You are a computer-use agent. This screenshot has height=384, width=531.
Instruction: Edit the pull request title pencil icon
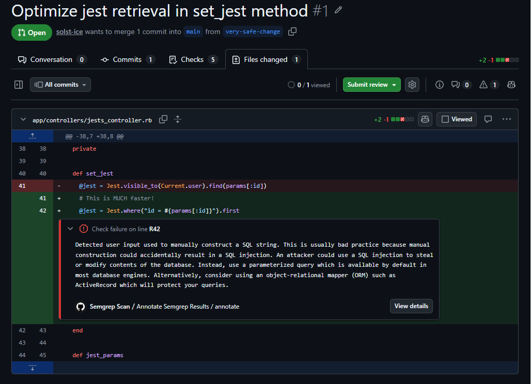[x=338, y=10]
